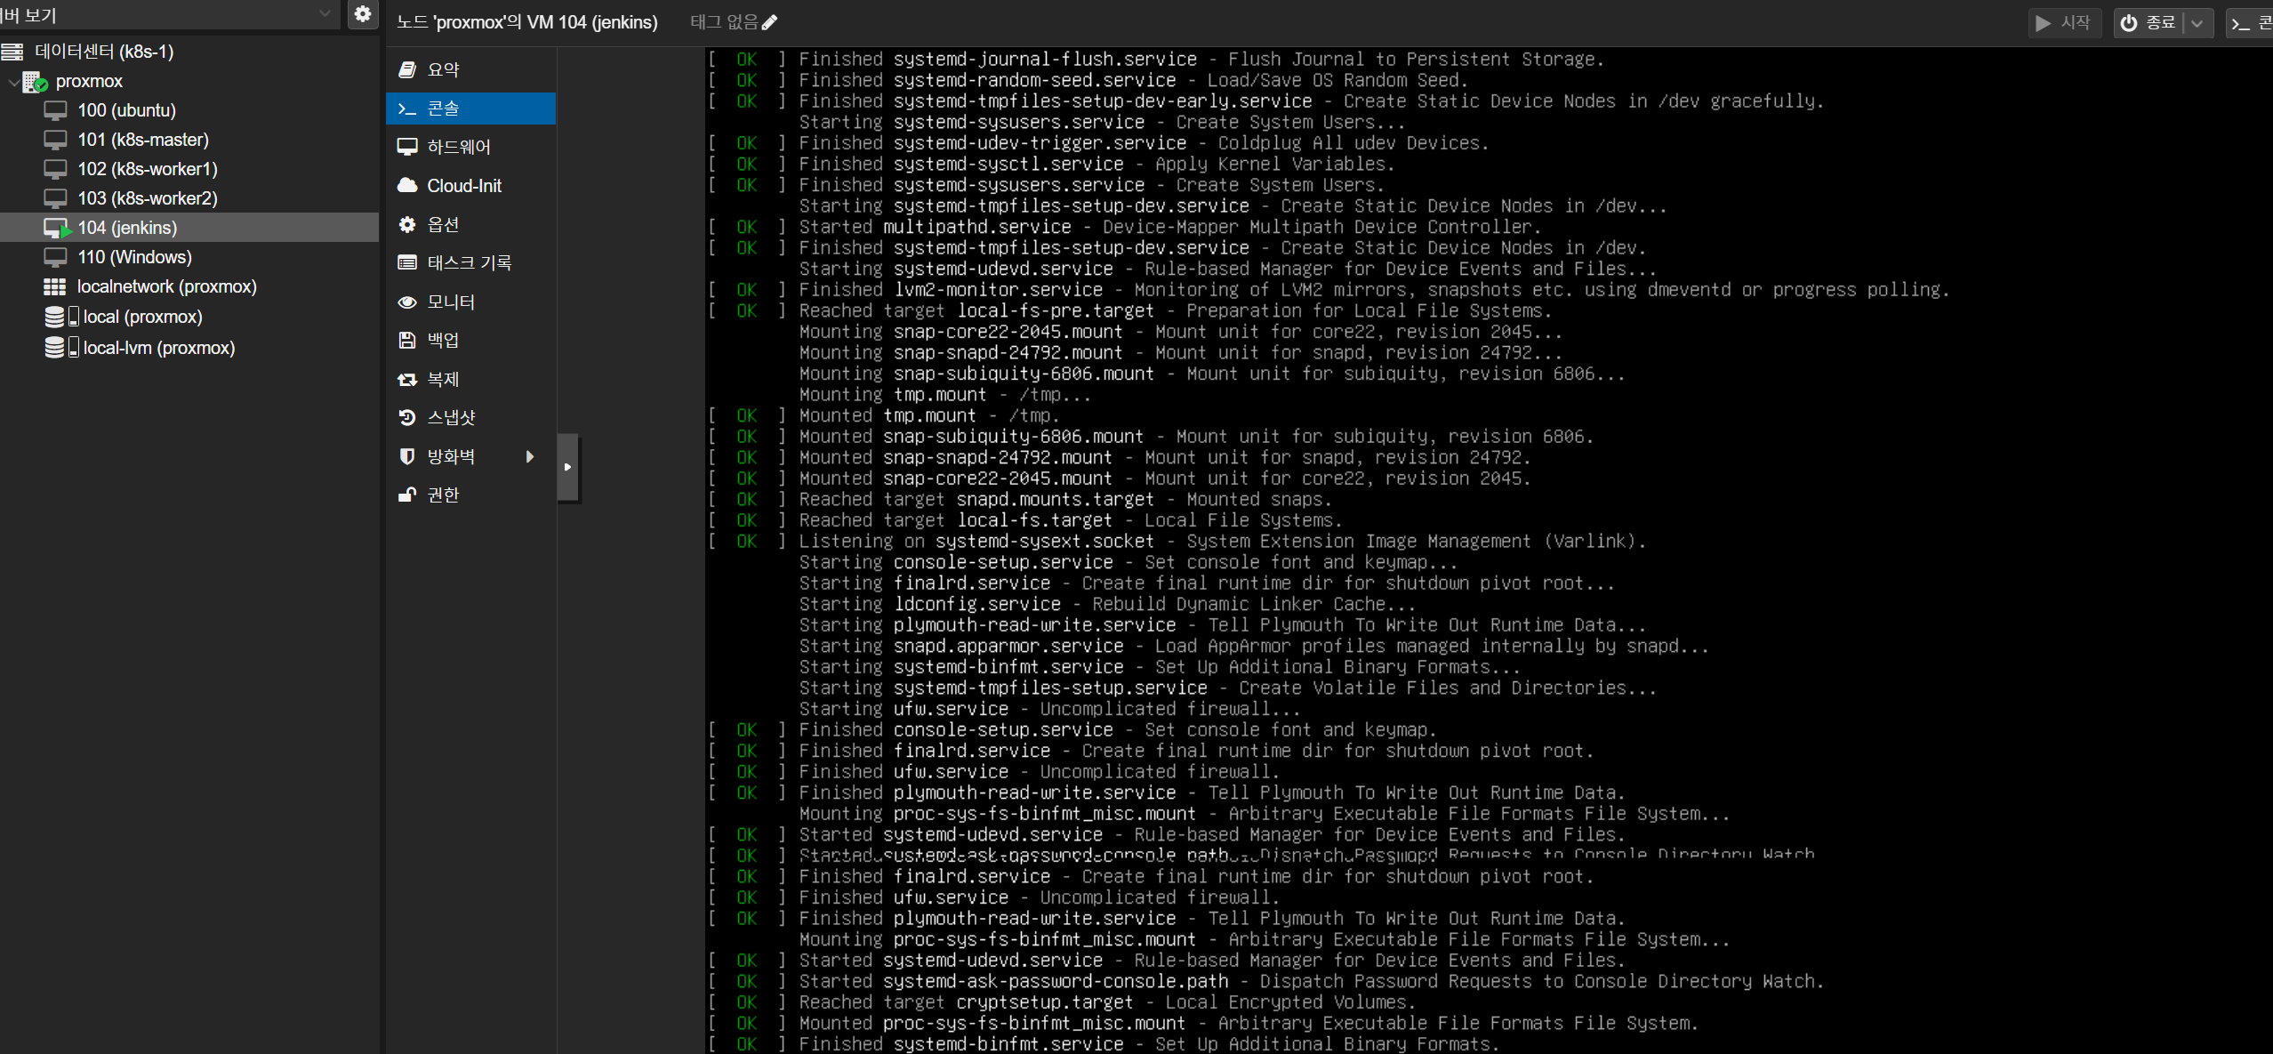Open 110 (Windows) VM entry
Viewport: 2273px width, 1054px height.
pos(134,257)
